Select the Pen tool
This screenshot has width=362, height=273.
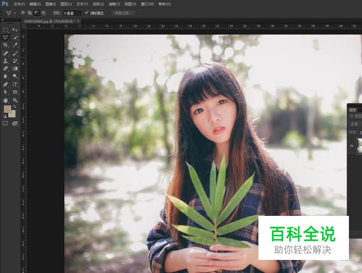click(x=6, y=84)
